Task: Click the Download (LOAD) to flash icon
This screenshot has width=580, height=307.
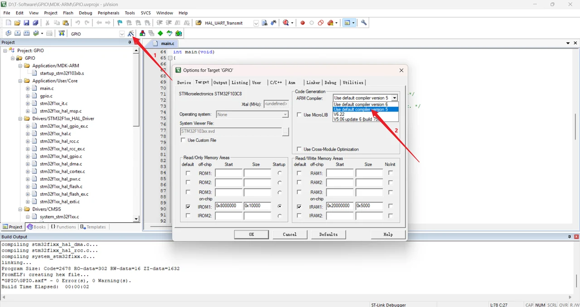Action: coord(62,34)
